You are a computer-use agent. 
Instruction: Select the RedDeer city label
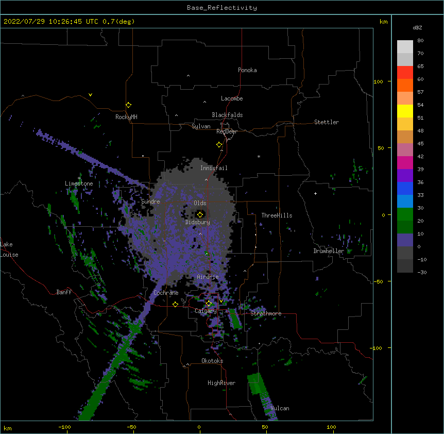point(227,131)
